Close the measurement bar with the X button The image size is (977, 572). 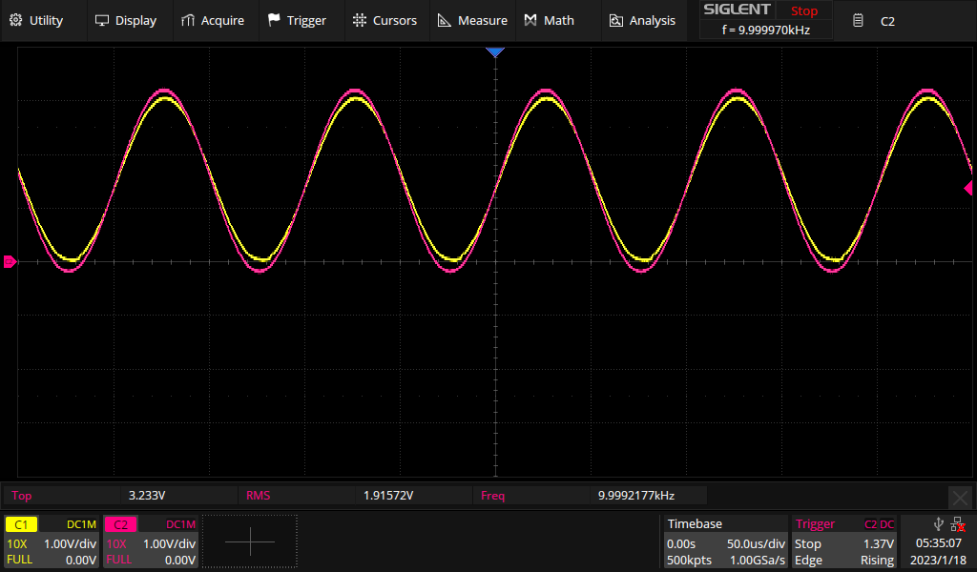click(960, 498)
